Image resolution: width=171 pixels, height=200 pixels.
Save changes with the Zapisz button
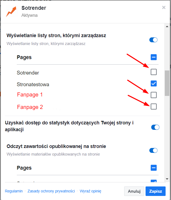(156, 191)
